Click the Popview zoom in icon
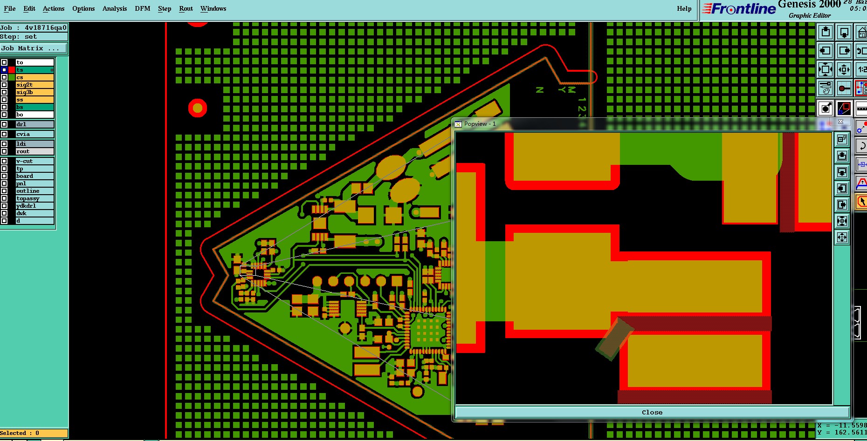 pos(842,221)
